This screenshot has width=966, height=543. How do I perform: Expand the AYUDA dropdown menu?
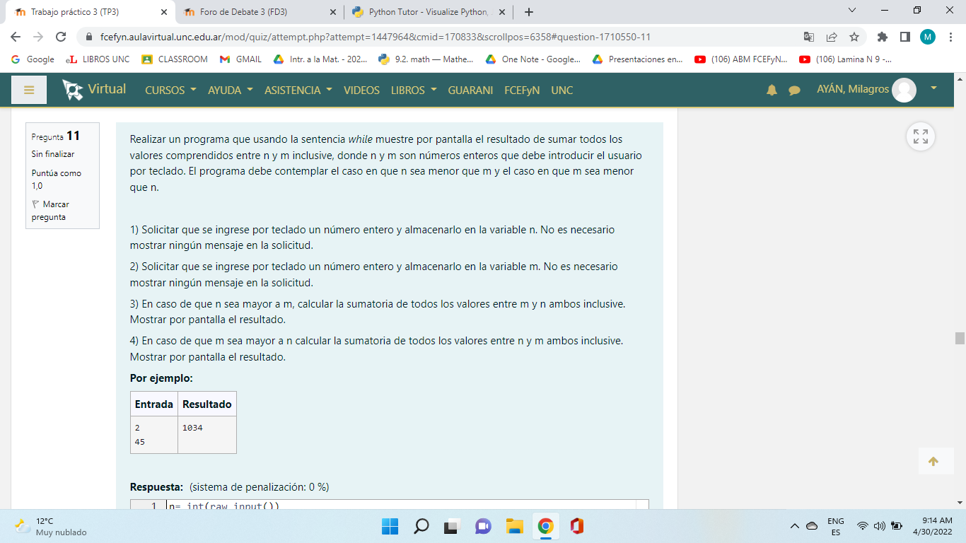pos(230,90)
